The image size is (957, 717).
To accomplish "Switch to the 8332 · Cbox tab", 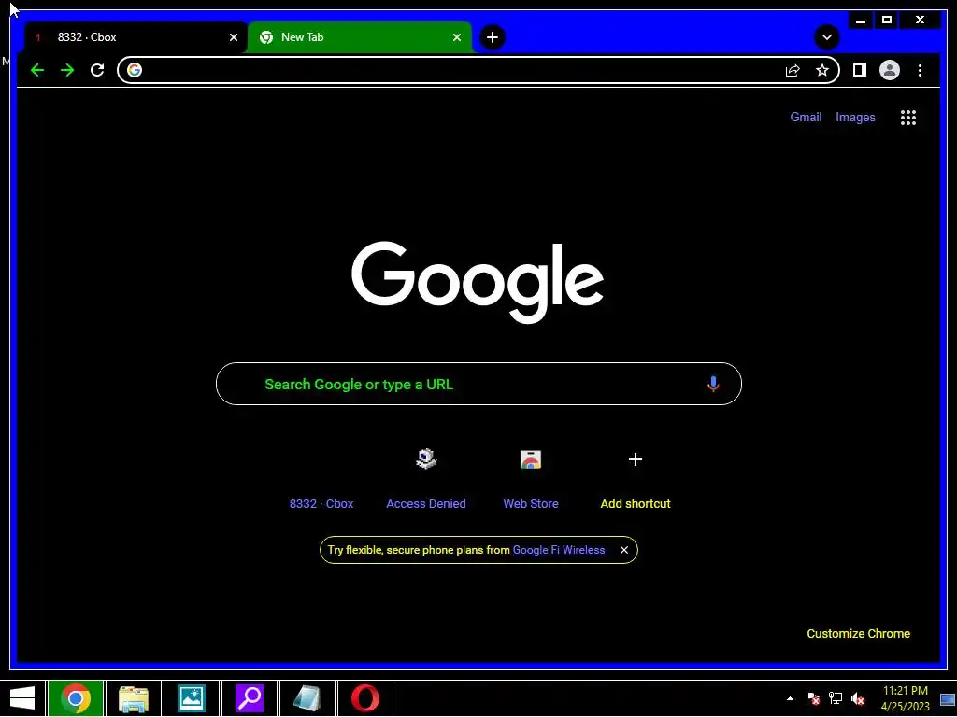I will coord(136,37).
